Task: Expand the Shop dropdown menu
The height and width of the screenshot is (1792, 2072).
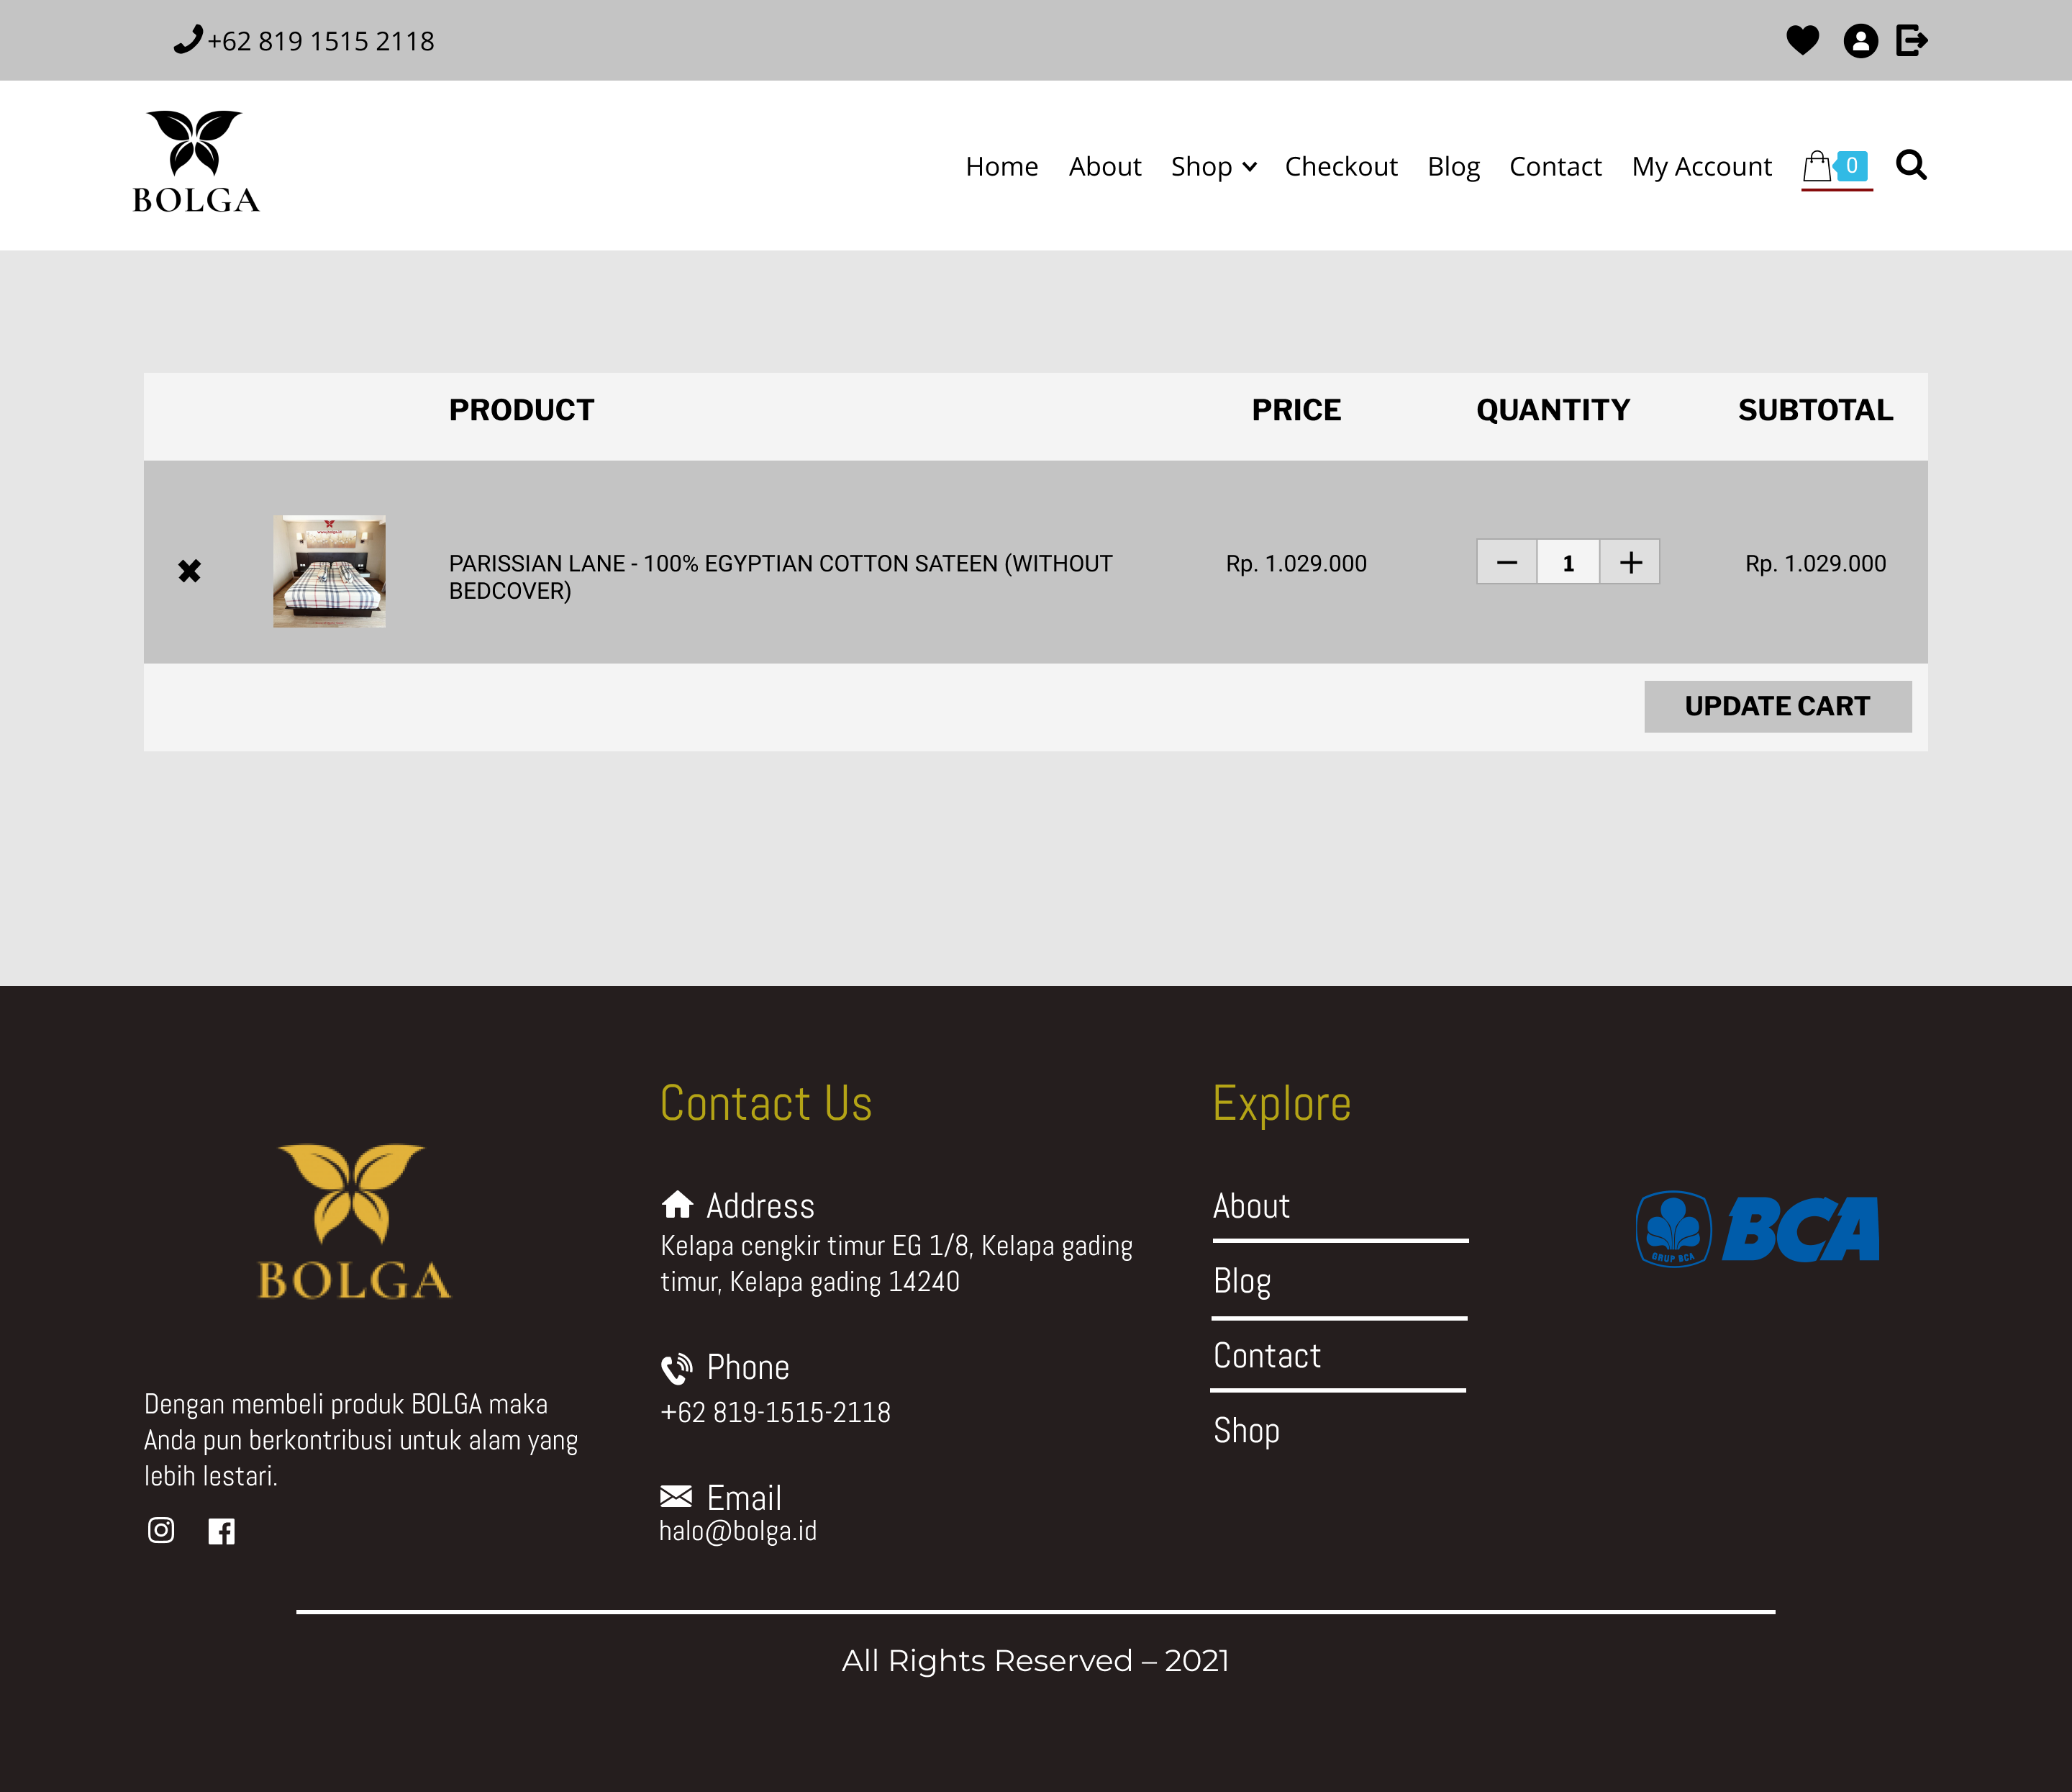Action: [1213, 166]
